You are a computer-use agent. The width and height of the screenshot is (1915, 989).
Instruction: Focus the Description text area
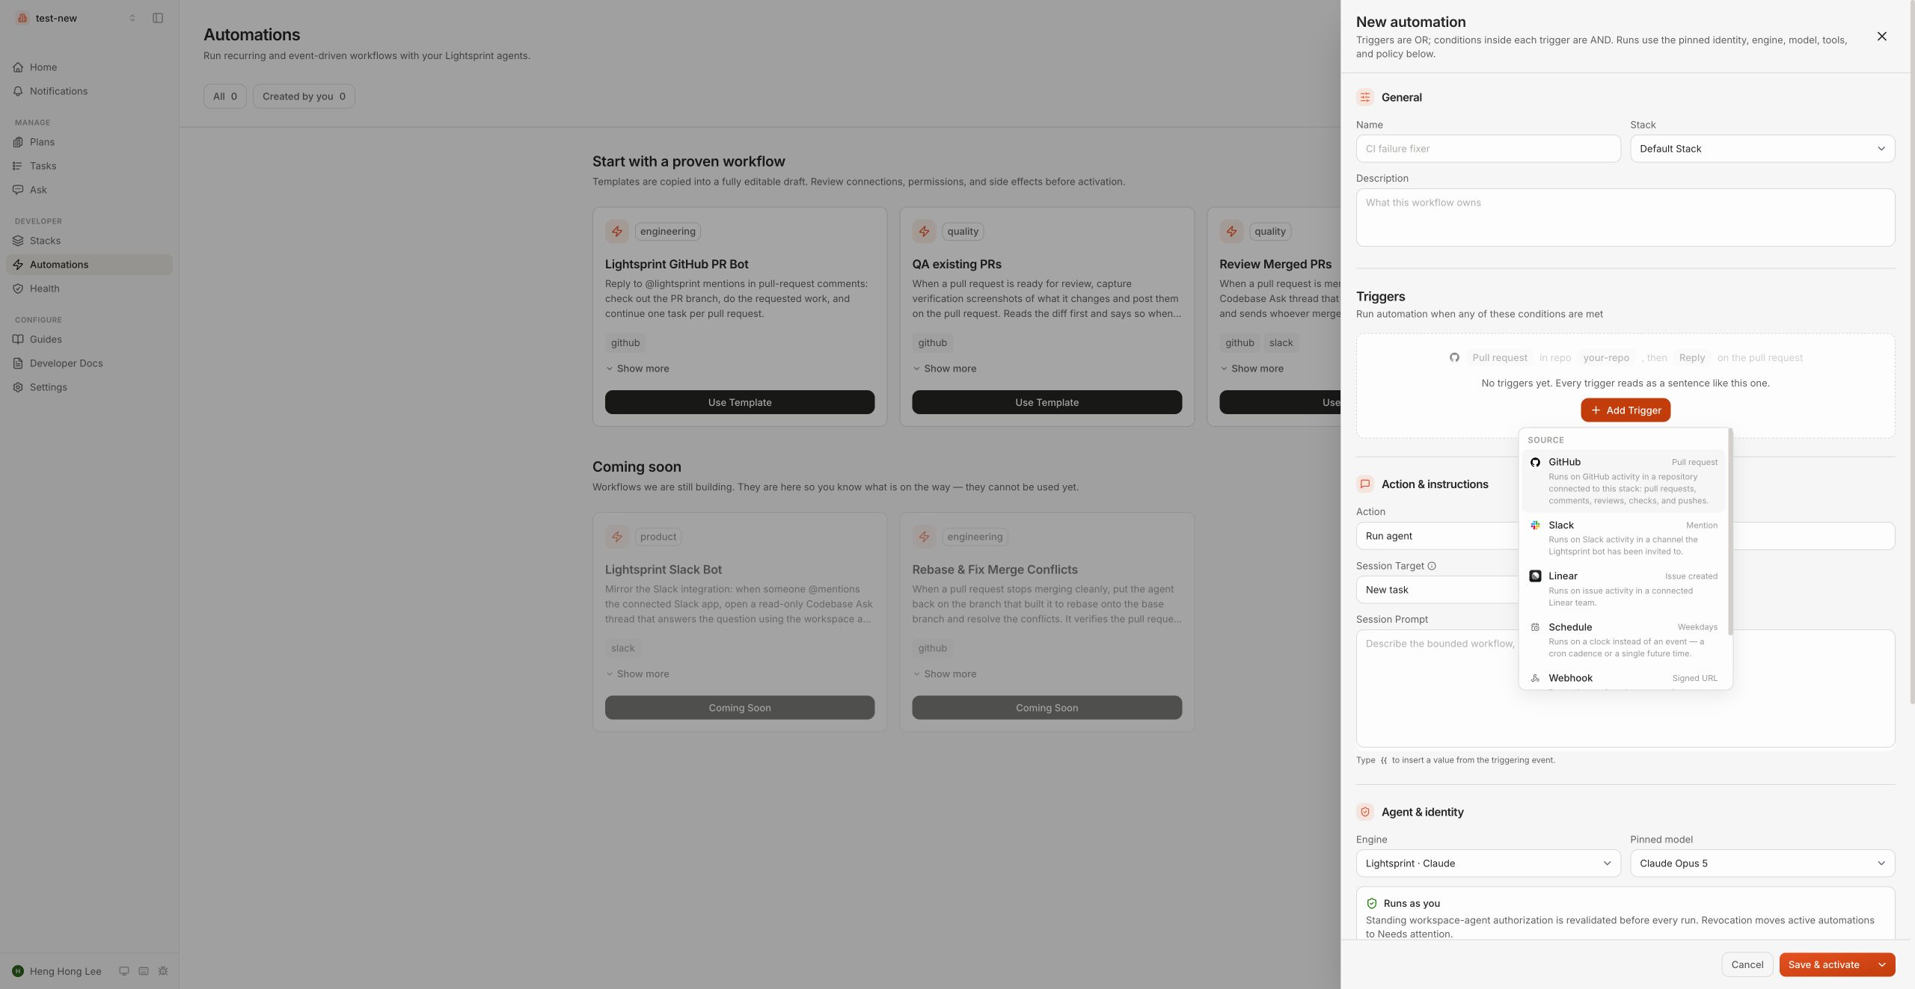pyautogui.click(x=1626, y=218)
